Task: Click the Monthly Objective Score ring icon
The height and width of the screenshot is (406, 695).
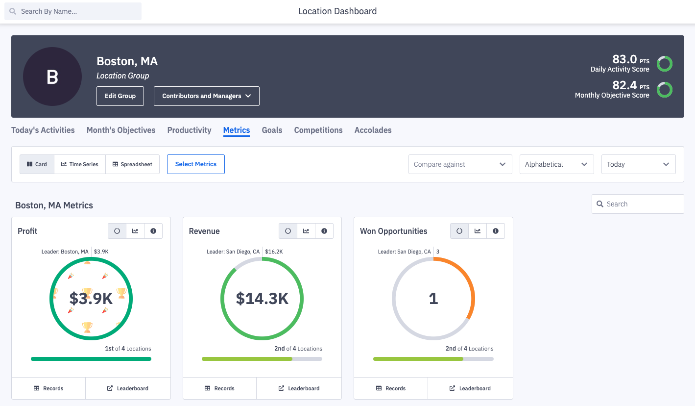Action: [665, 90]
